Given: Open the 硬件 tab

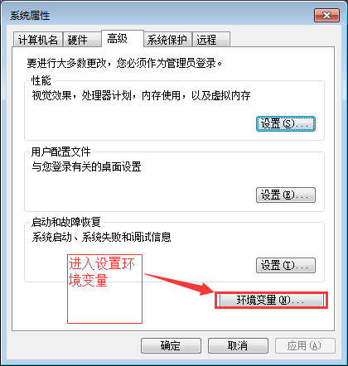Looking at the screenshot, I should (82, 40).
